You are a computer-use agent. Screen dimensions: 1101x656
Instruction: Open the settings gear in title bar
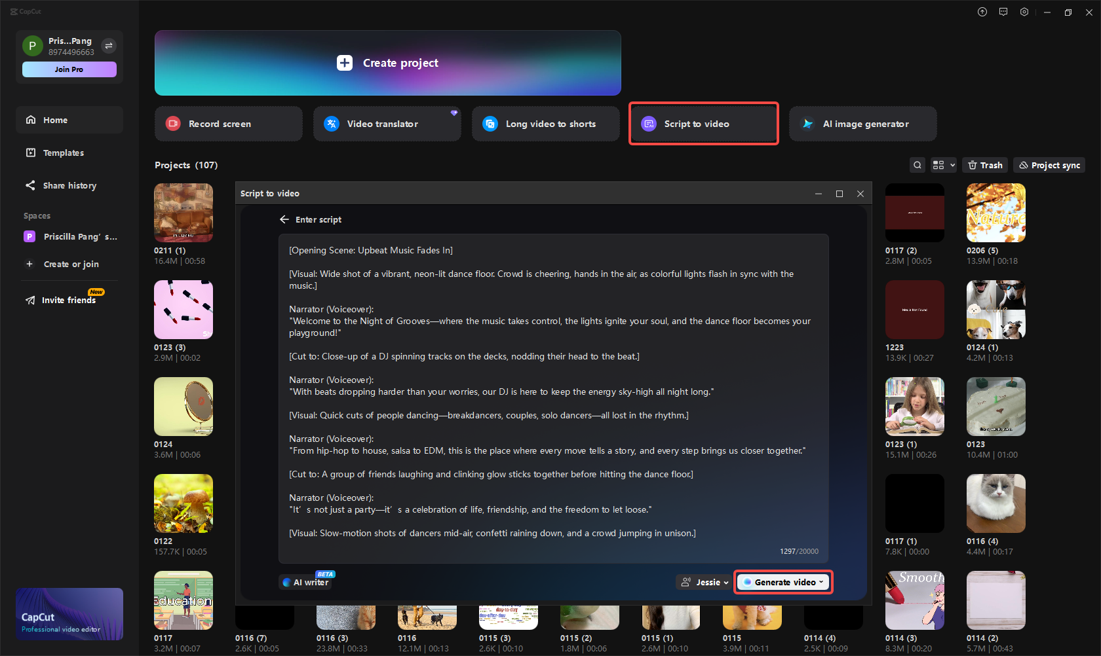(x=1024, y=12)
